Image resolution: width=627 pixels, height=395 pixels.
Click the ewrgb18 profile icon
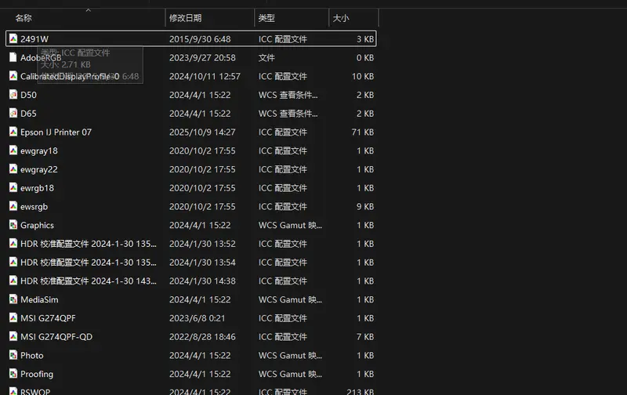(x=13, y=187)
